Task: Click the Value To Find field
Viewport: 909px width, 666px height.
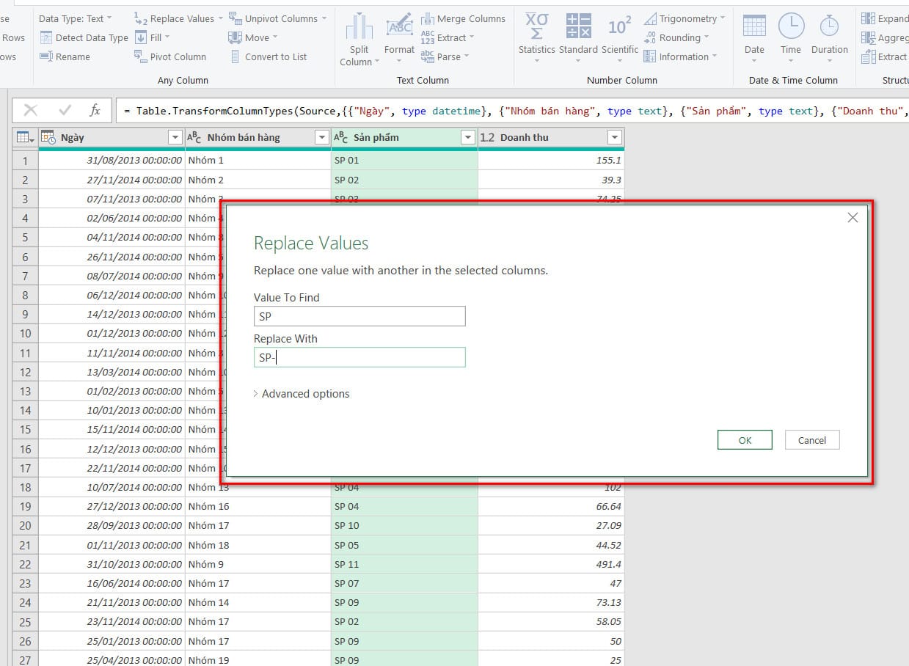Action: pos(359,316)
